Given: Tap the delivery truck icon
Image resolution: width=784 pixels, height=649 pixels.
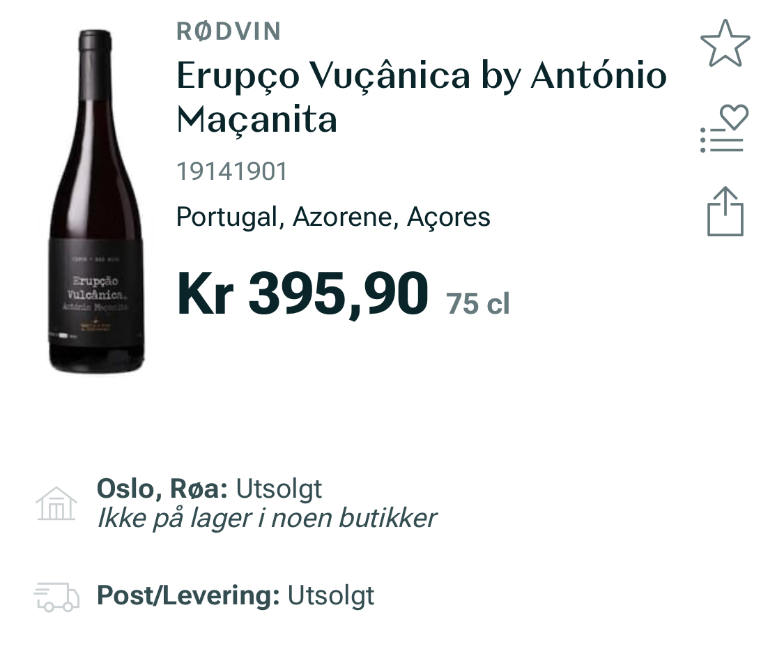Looking at the screenshot, I should click(56, 597).
